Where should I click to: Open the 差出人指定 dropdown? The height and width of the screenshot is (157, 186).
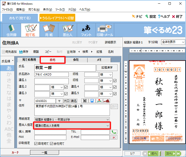pos(72,126)
